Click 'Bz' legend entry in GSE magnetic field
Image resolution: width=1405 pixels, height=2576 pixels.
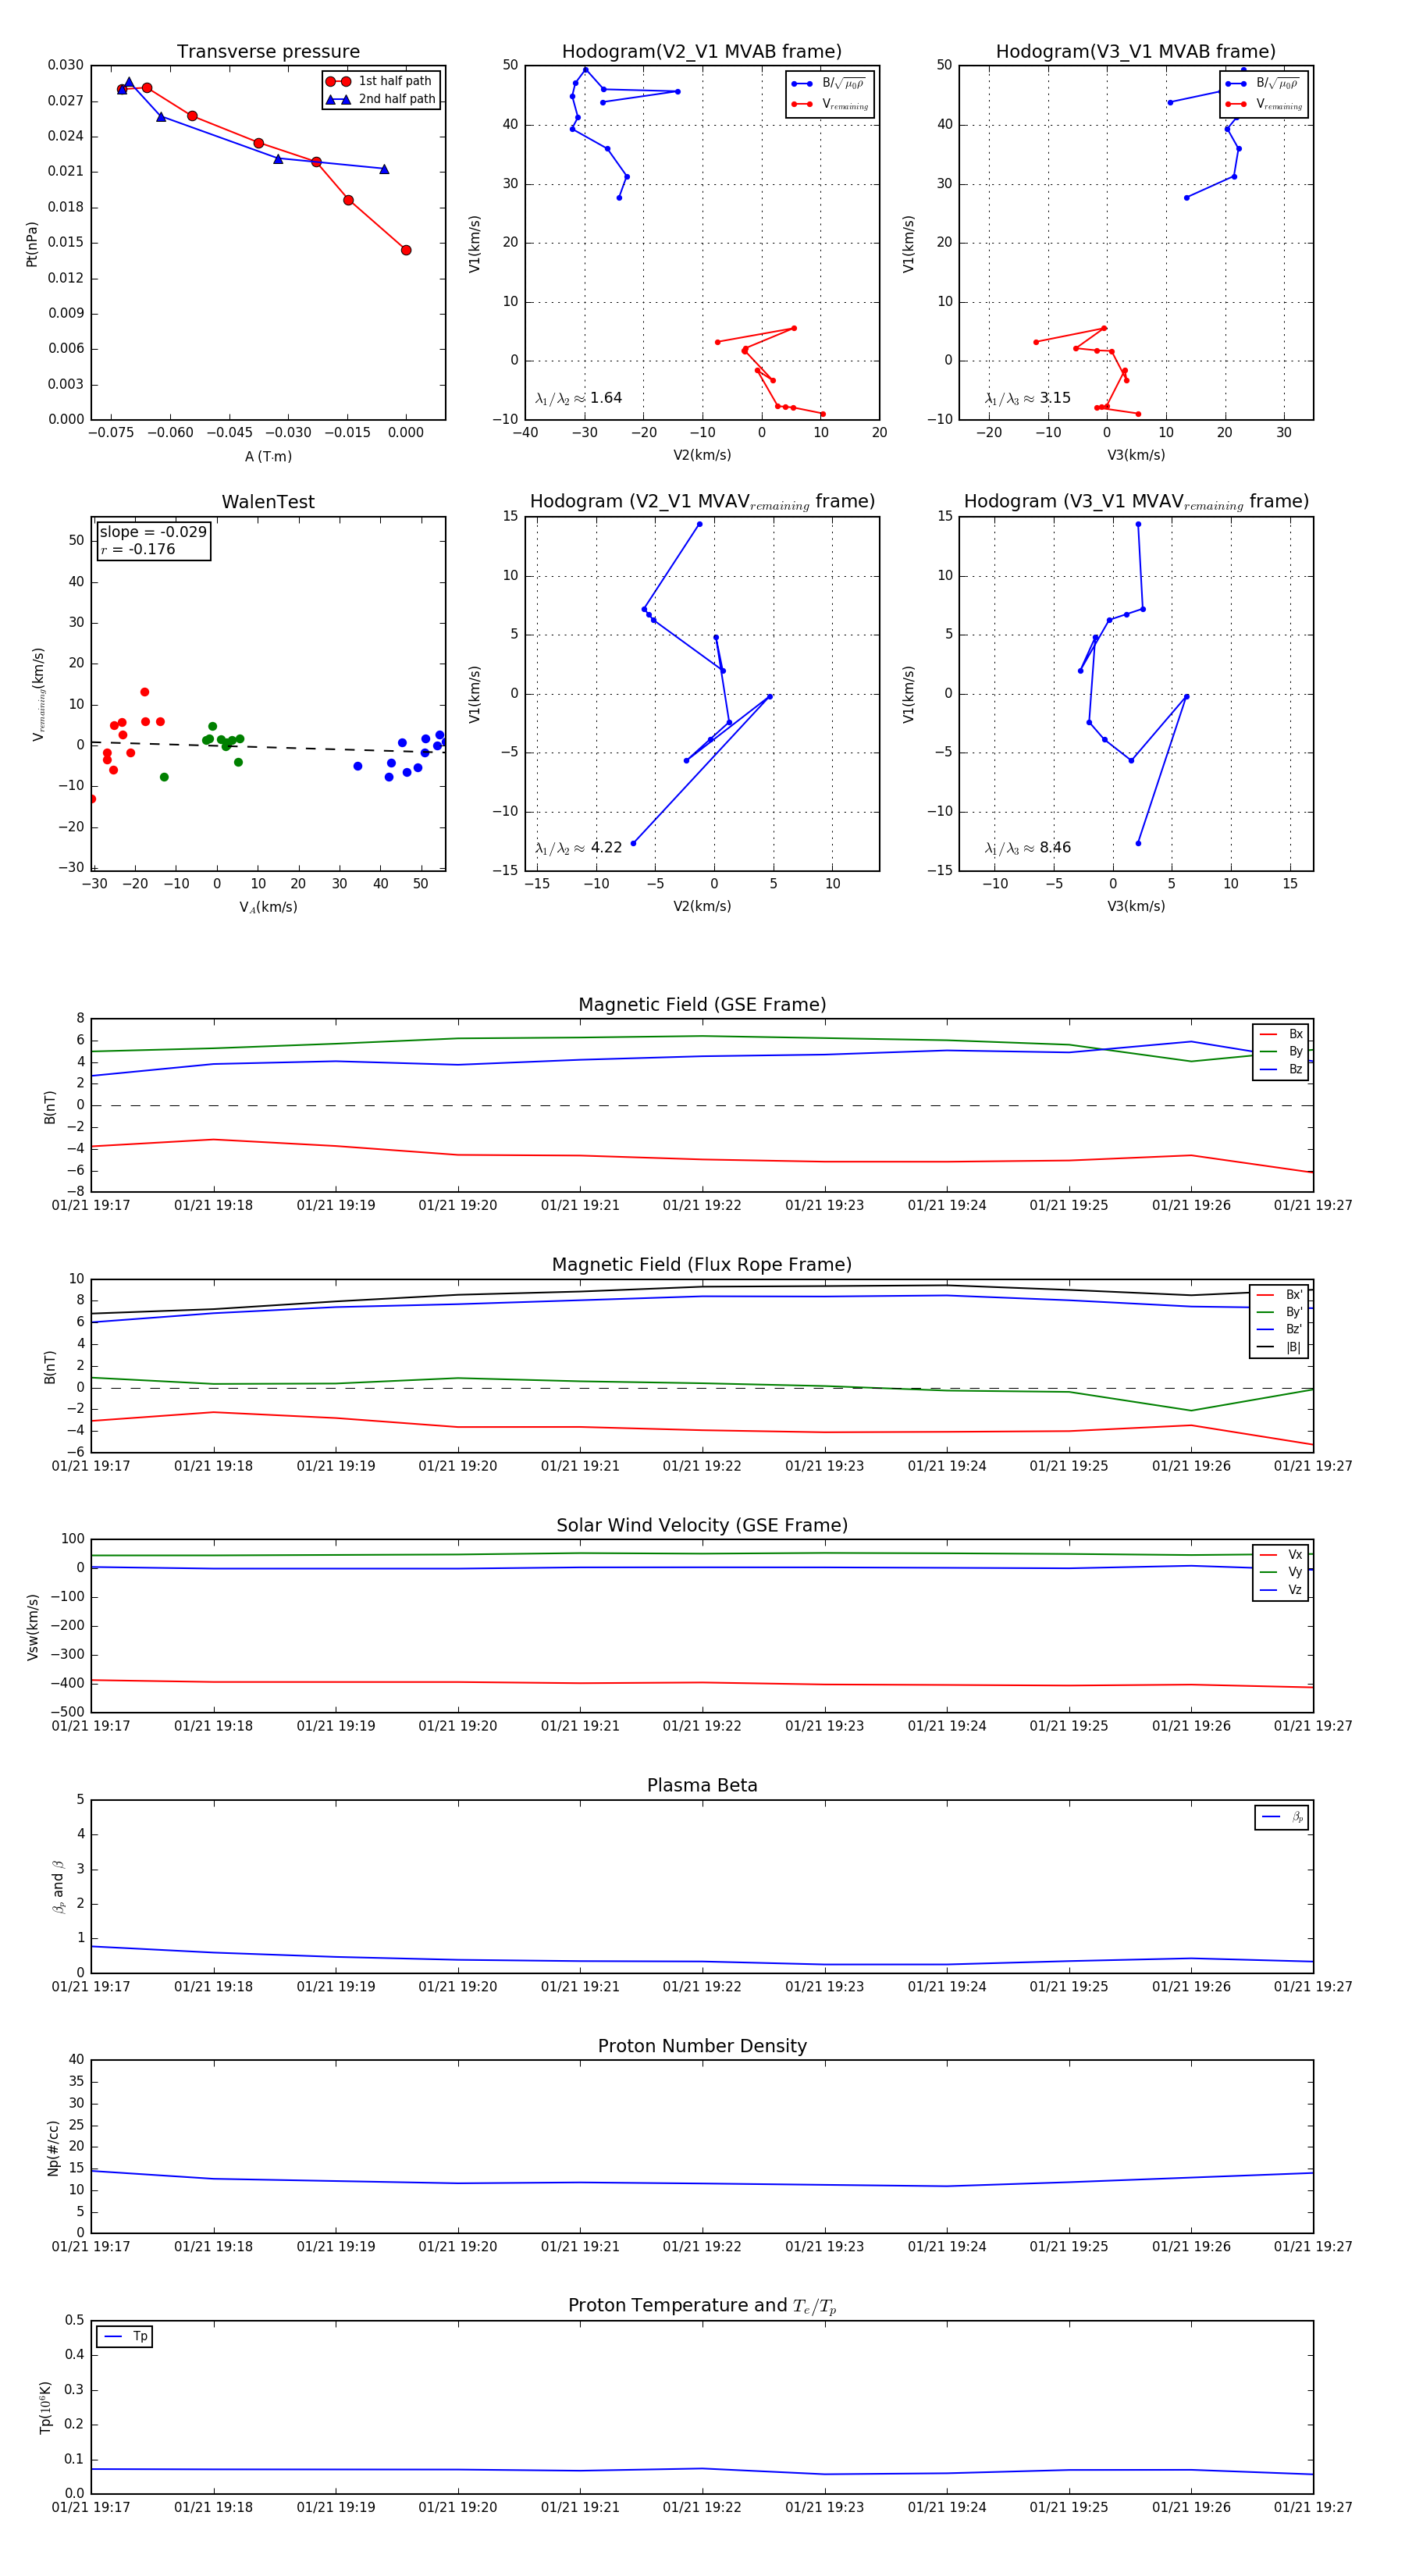1281,1069
